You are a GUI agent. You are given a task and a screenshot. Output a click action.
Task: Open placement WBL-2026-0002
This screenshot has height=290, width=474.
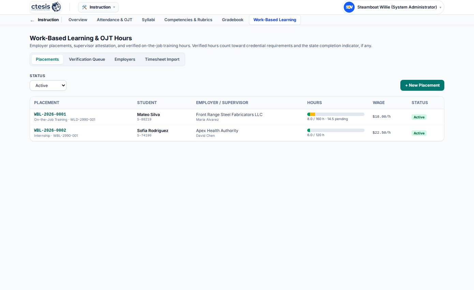coord(50,130)
